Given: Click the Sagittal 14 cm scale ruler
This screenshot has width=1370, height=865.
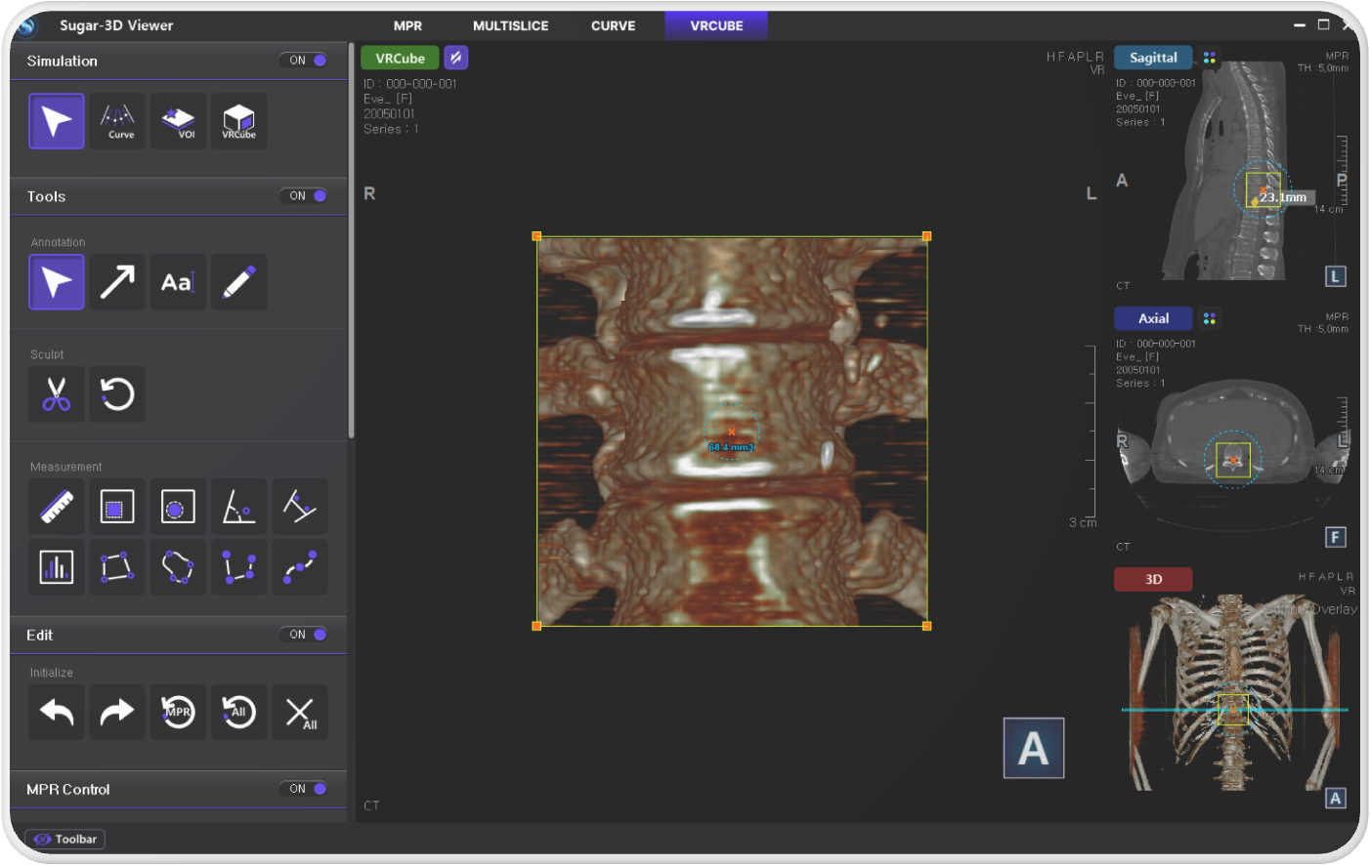Looking at the screenshot, I should point(1342,173).
